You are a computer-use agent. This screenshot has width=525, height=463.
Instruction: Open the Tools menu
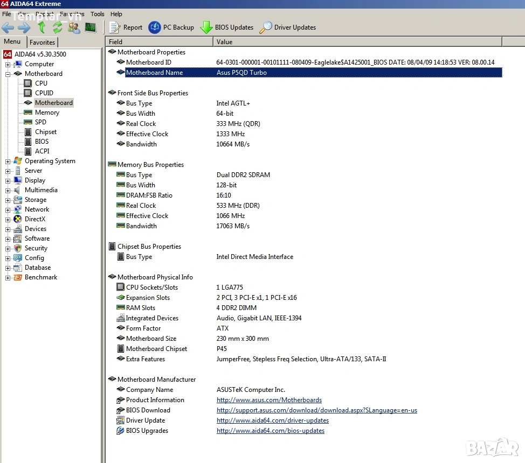pos(98,14)
